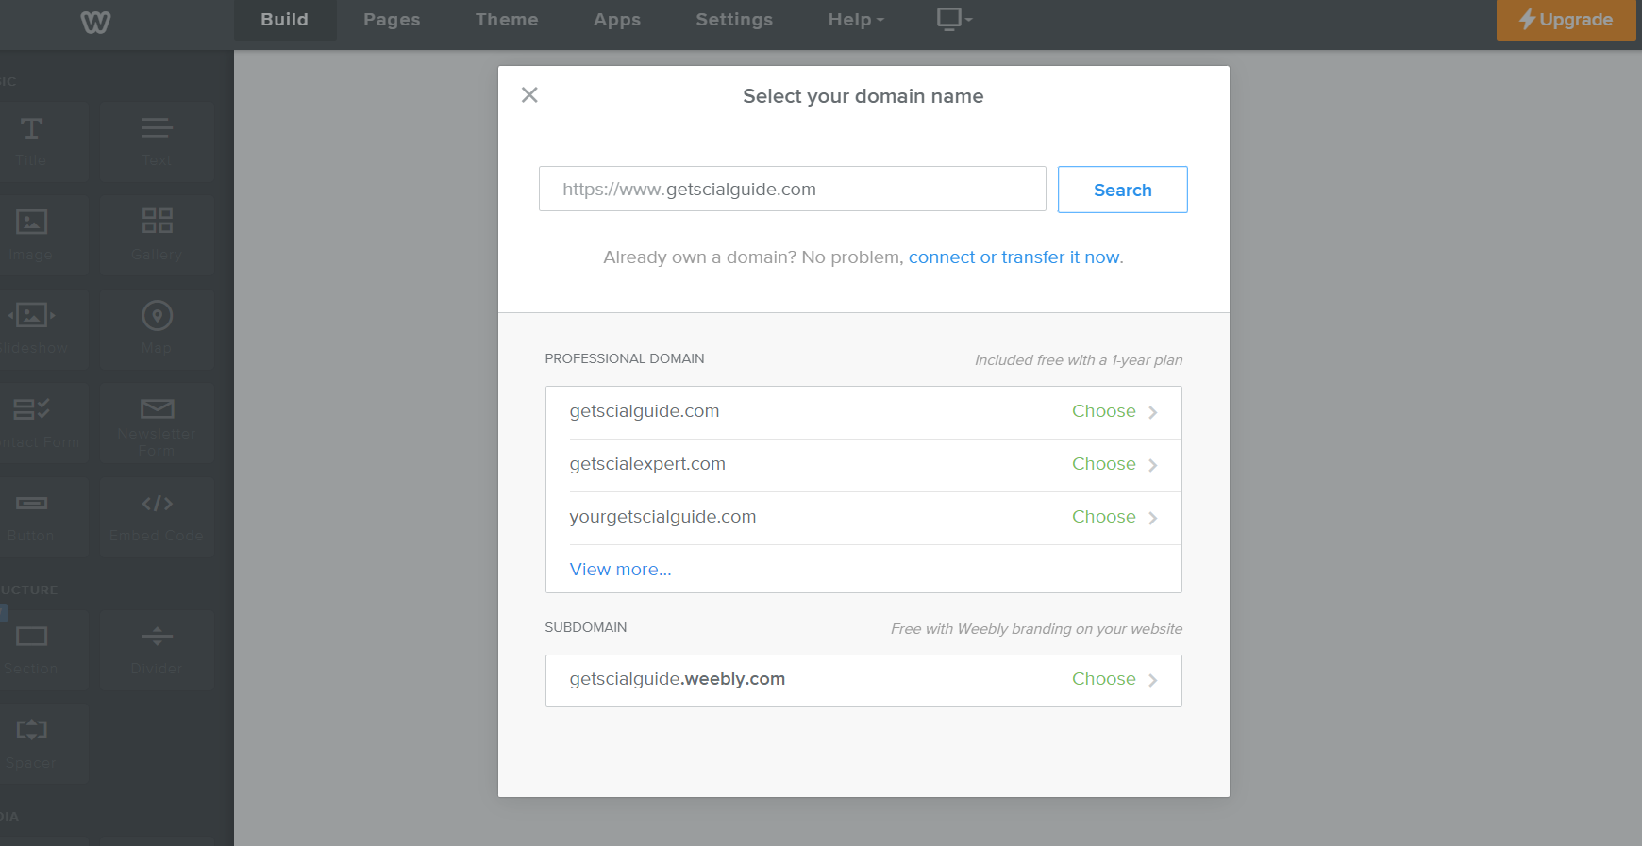This screenshot has height=846, width=1642.
Task: Select the Slideshow element icon
Action: click(x=31, y=315)
